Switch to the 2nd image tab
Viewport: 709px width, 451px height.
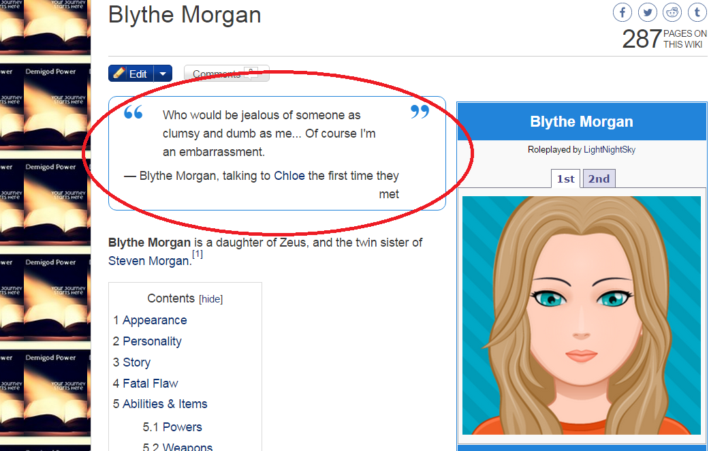pyautogui.click(x=599, y=178)
